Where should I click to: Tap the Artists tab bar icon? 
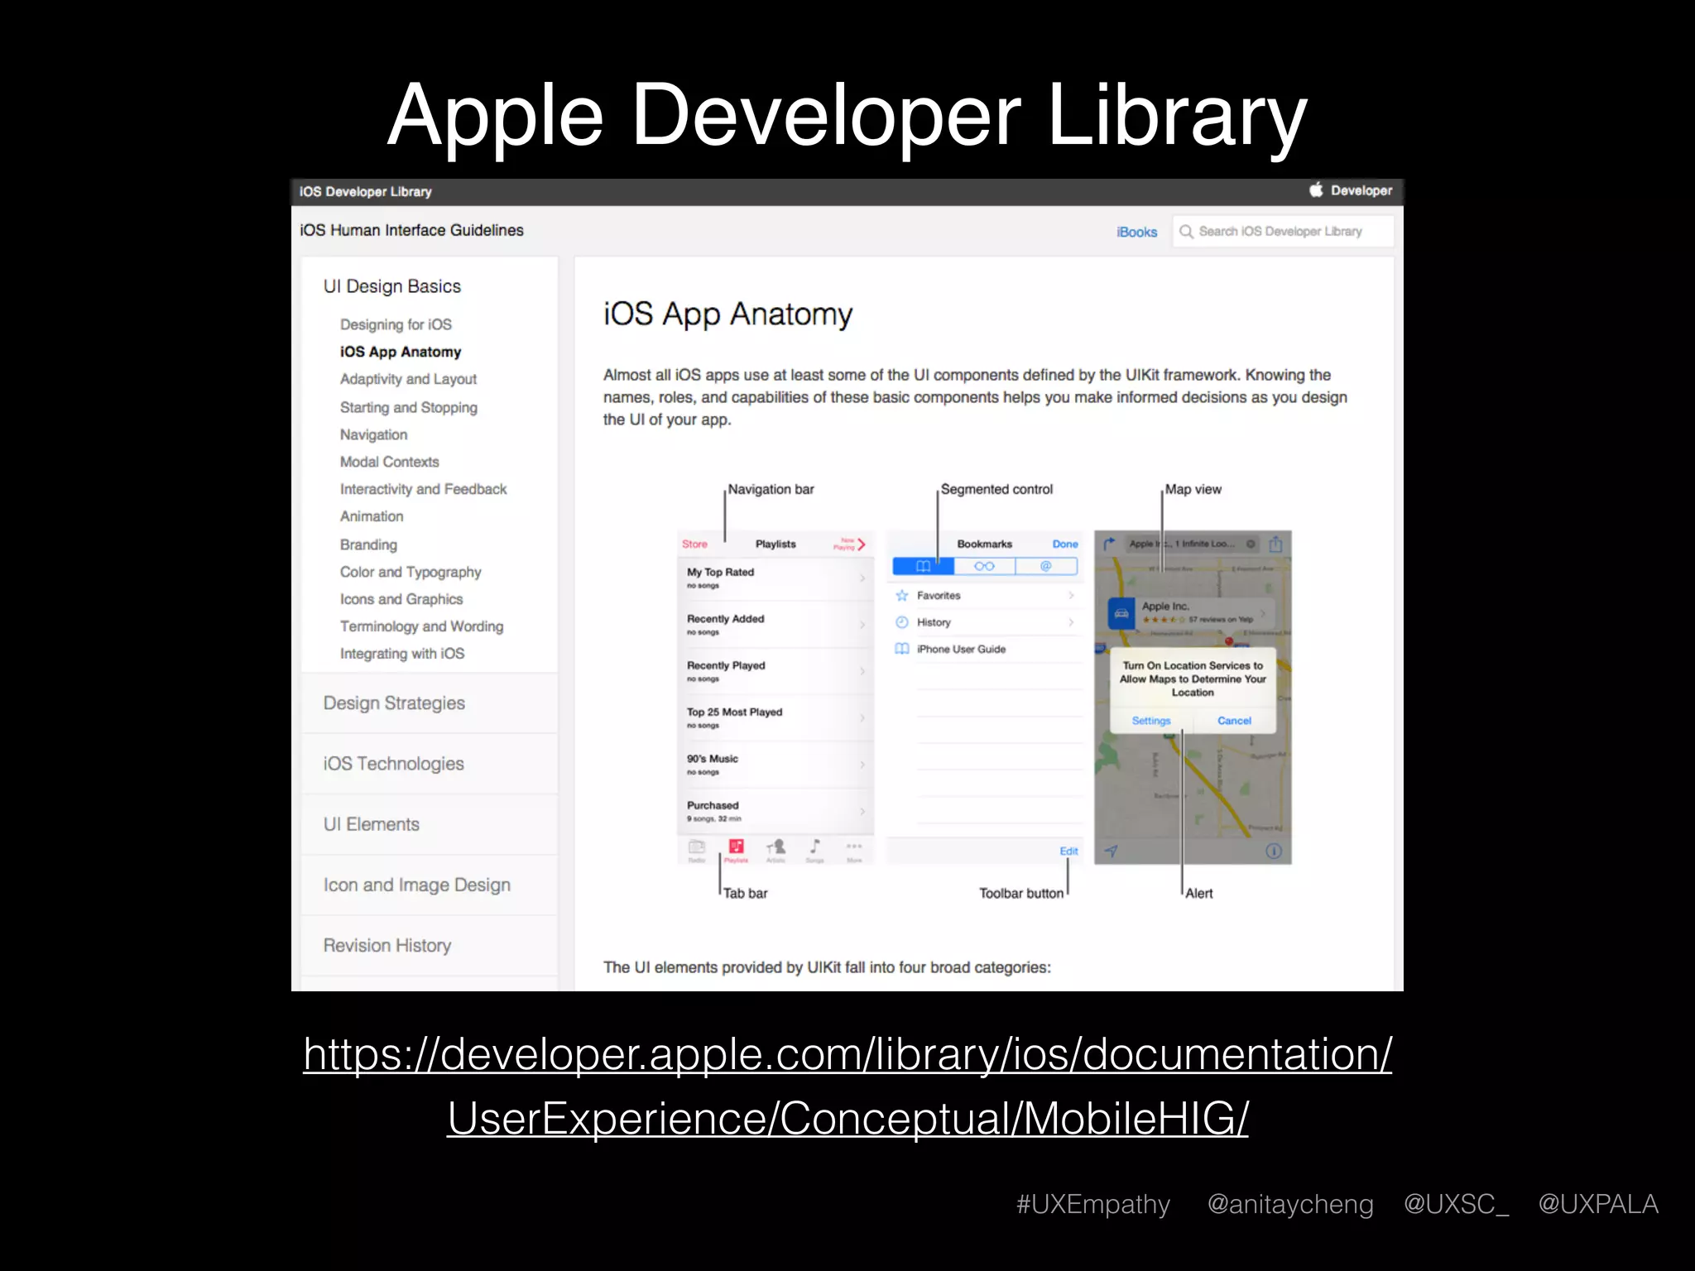point(775,848)
